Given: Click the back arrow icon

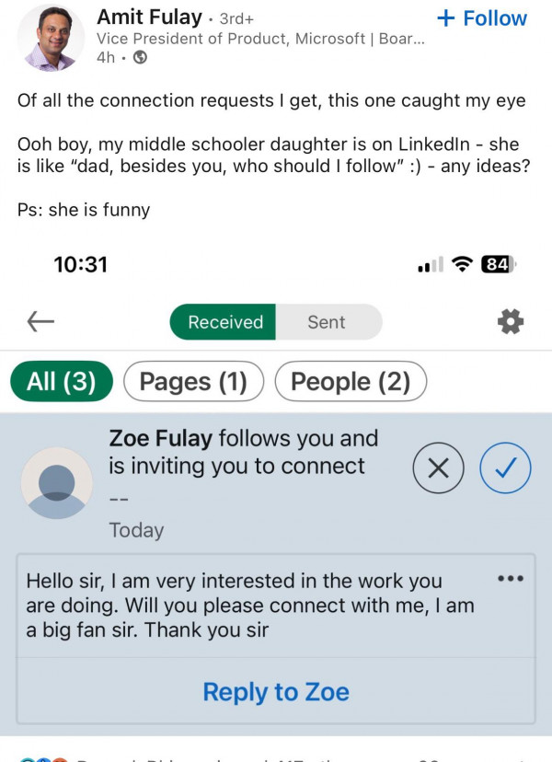Looking at the screenshot, I should (x=40, y=321).
